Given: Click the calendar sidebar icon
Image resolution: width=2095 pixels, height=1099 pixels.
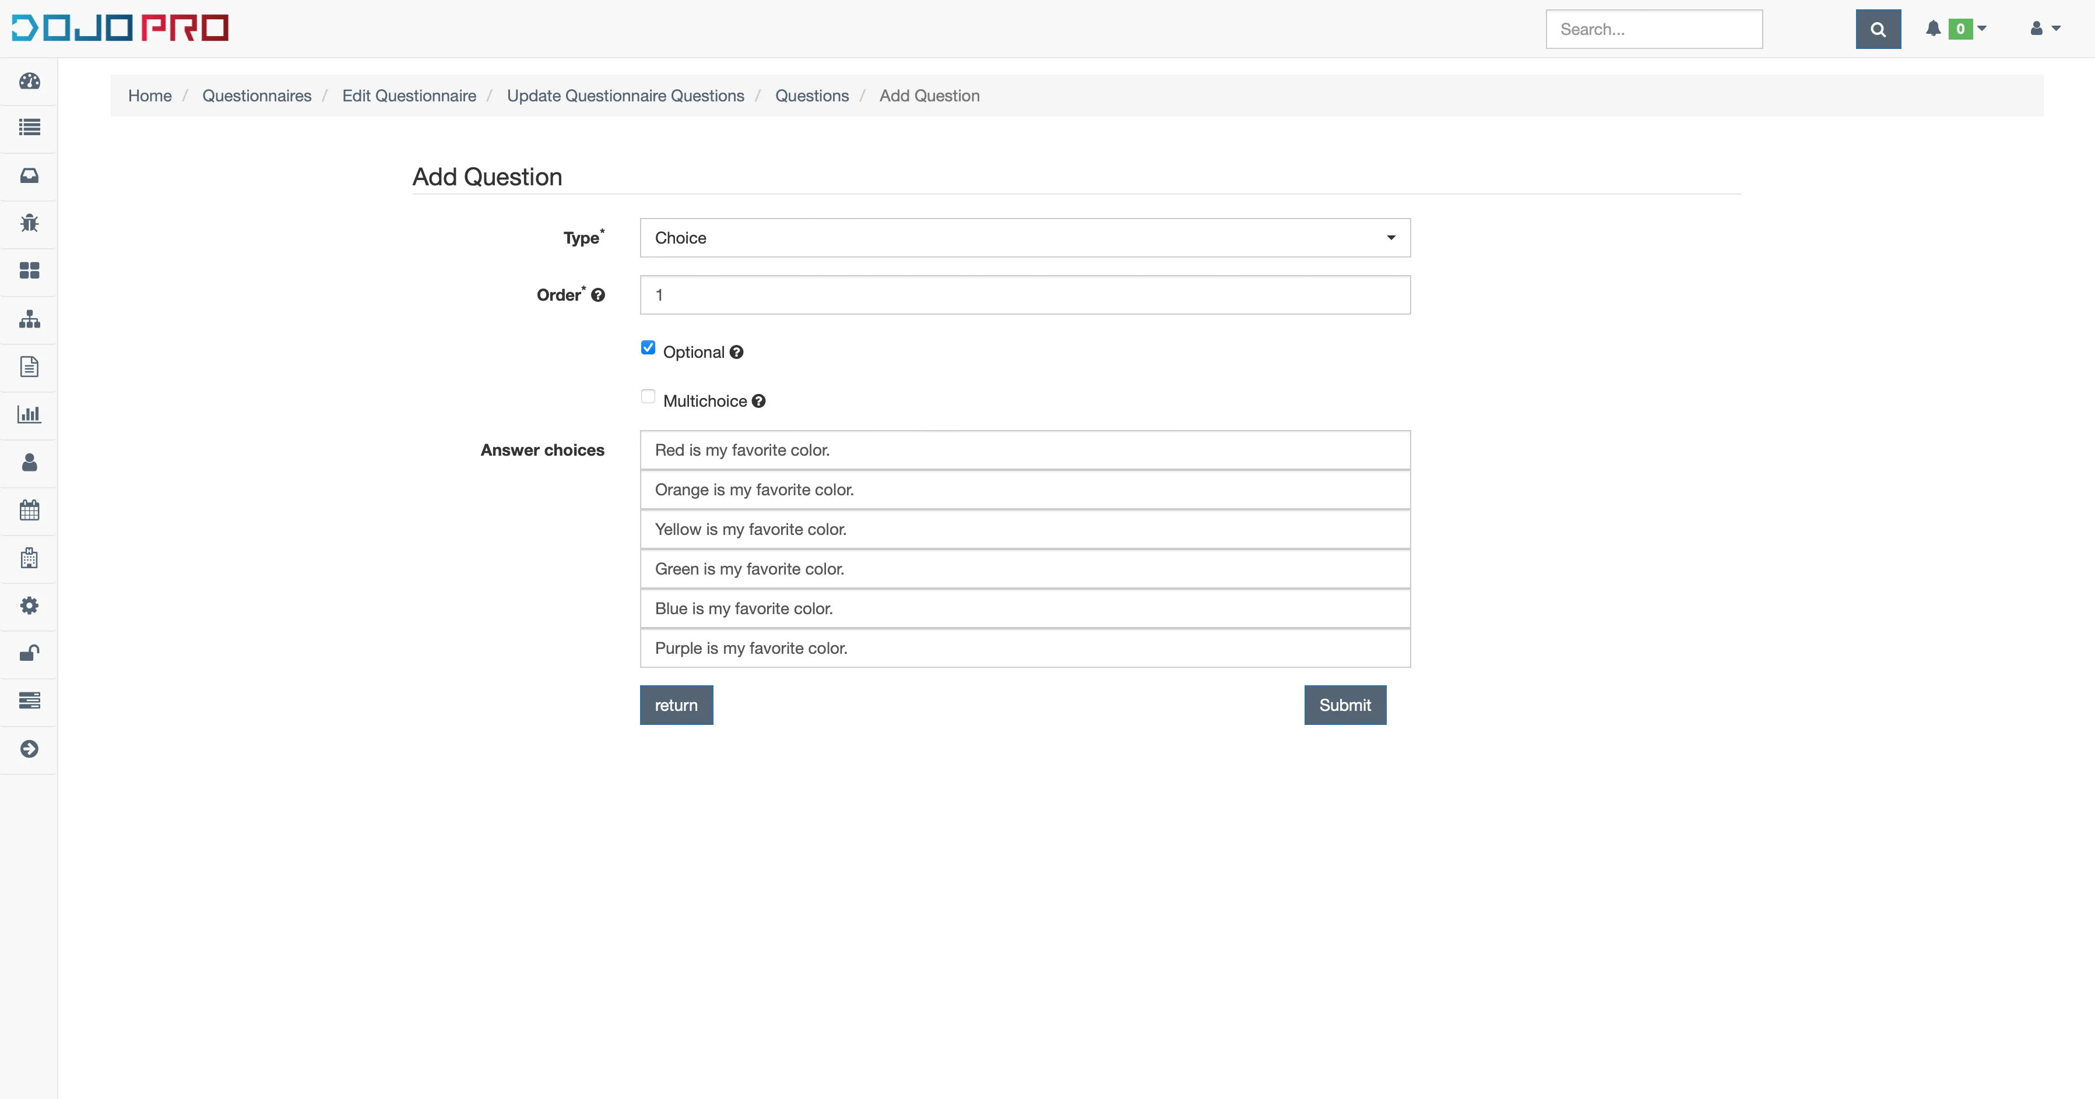Looking at the screenshot, I should coord(29,510).
